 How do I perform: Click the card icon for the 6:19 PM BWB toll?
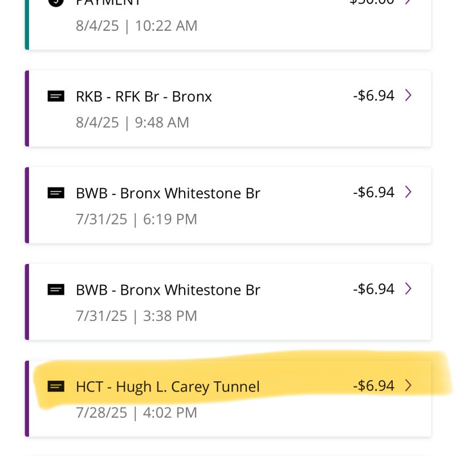point(56,193)
